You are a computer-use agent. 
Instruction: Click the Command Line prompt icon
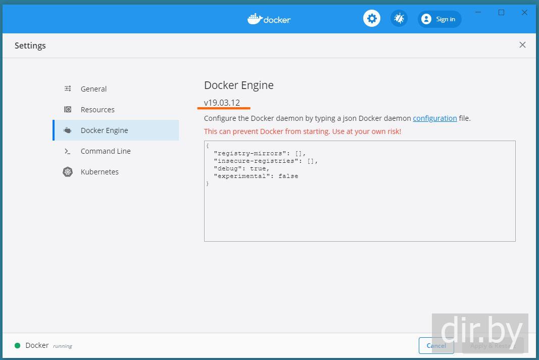(x=68, y=151)
